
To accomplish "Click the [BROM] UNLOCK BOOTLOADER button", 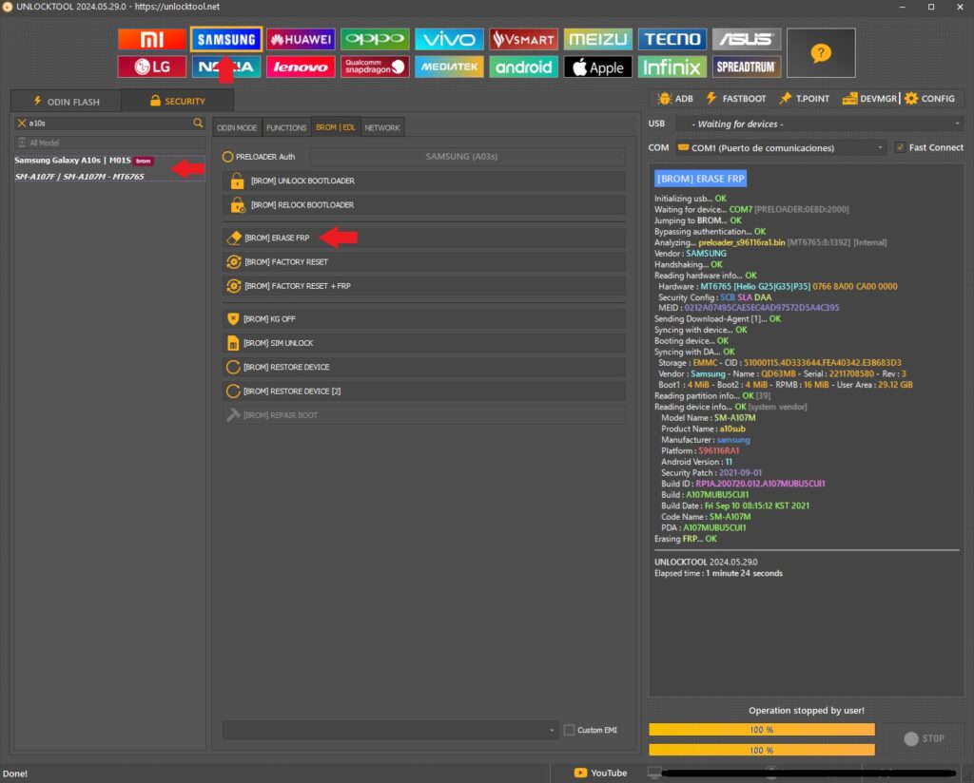I will (x=423, y=181).
